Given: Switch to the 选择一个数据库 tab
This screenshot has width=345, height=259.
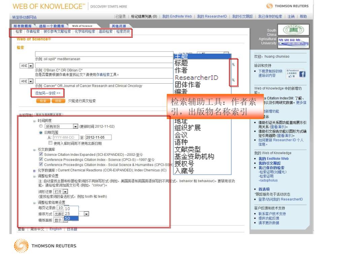Looking at the screenshot, I should 52,26.
